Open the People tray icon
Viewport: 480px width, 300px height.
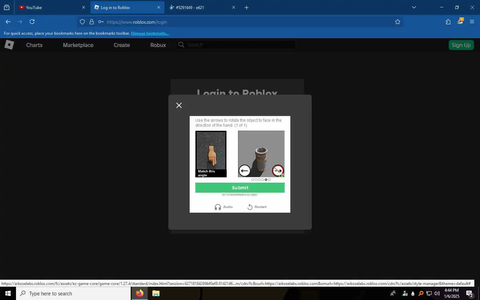click(393, 293)
